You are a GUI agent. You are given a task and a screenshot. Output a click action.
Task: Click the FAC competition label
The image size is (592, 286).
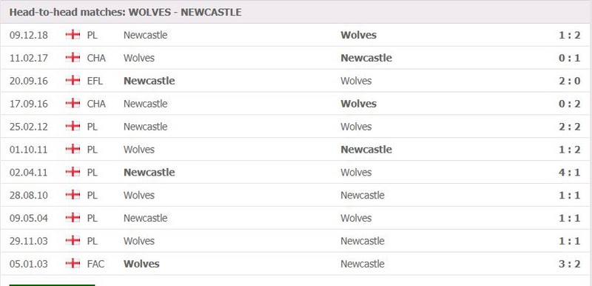tap(95, 264)
